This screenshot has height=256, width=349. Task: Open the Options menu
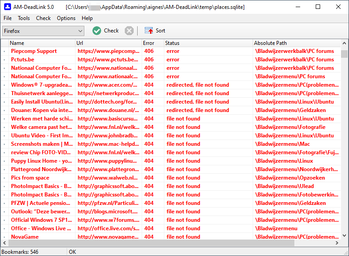click(66, 18)
